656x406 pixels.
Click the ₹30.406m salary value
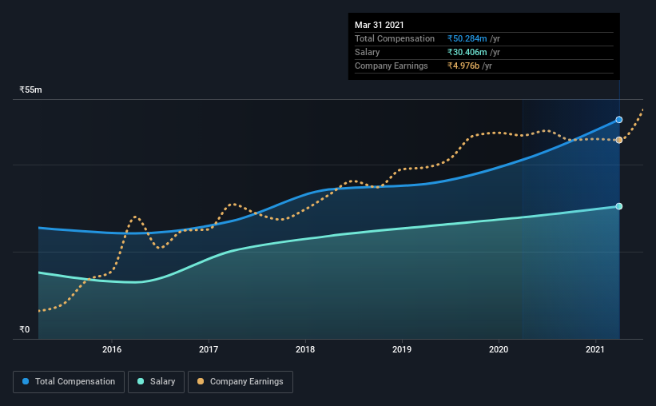(467, 52)
